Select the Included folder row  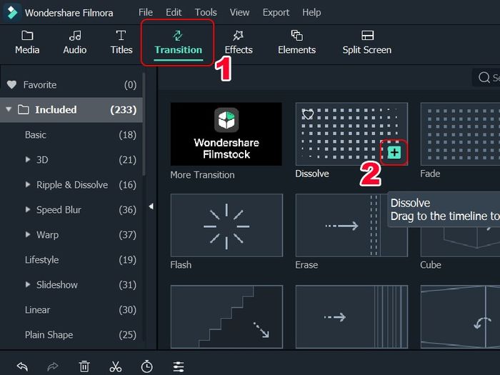point(71,110)
